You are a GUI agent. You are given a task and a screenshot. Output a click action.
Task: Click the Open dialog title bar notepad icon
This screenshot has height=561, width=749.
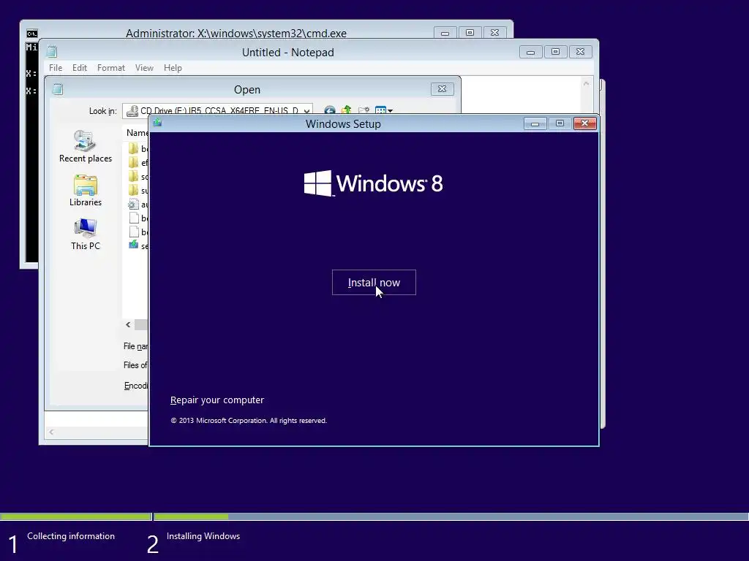click(58, 89)
